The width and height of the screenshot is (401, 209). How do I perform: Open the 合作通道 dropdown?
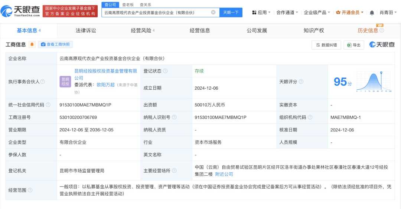coord(287,13)
